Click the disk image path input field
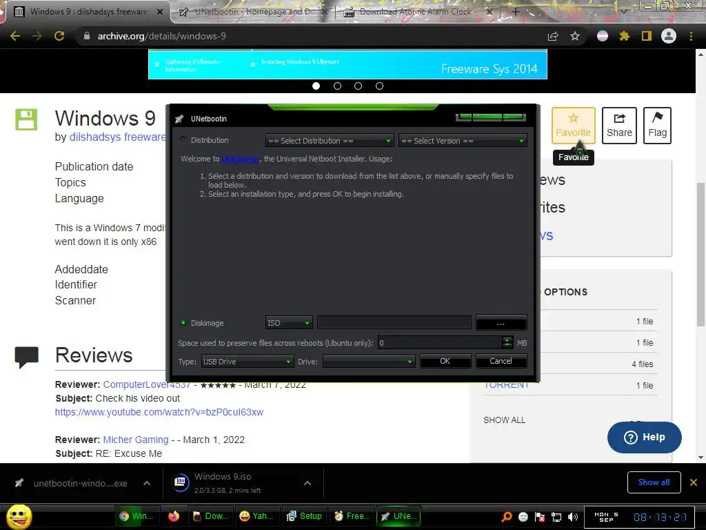Viewport: 706px width, 530px height. click(394, 323)
